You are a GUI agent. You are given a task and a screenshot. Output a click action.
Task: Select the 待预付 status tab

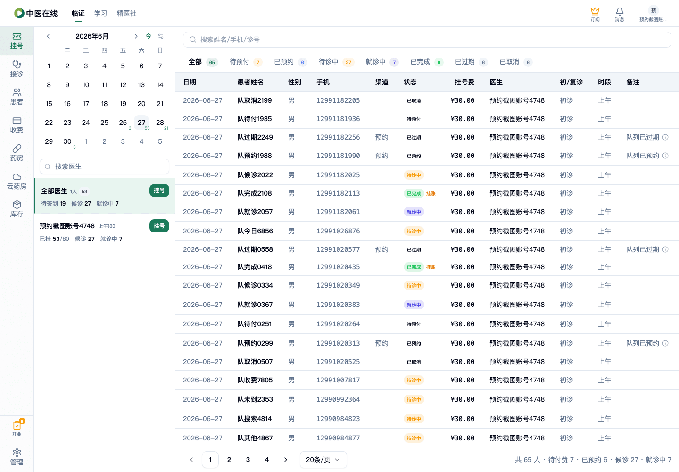click(x=246, y=62)
